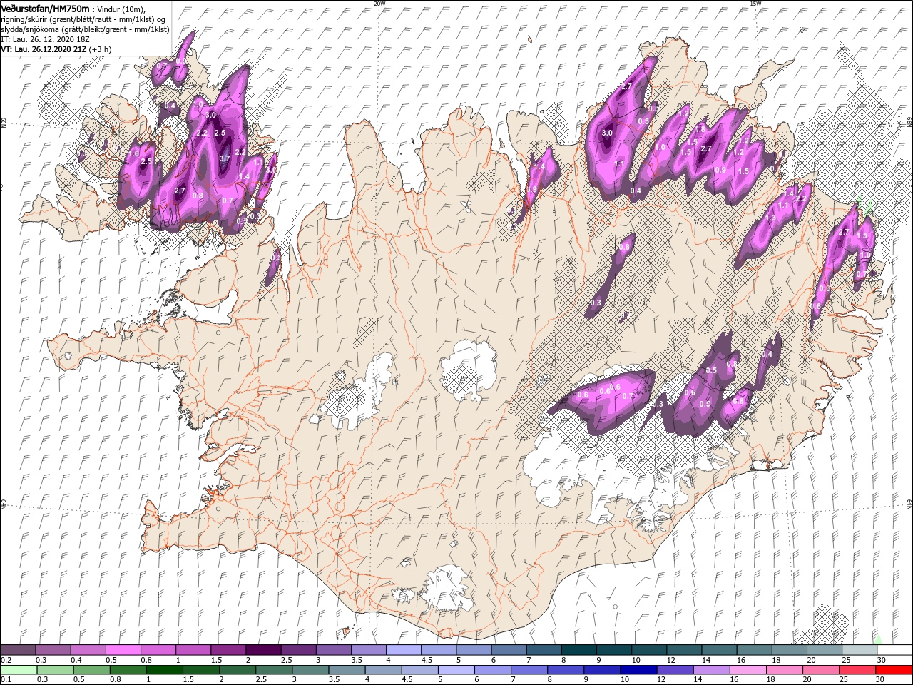Screen dimensions: 913x685
Task: Select the 'IT: Lau. 26. 12. 2020 18Z' line
Action: [x=44, y=40]
